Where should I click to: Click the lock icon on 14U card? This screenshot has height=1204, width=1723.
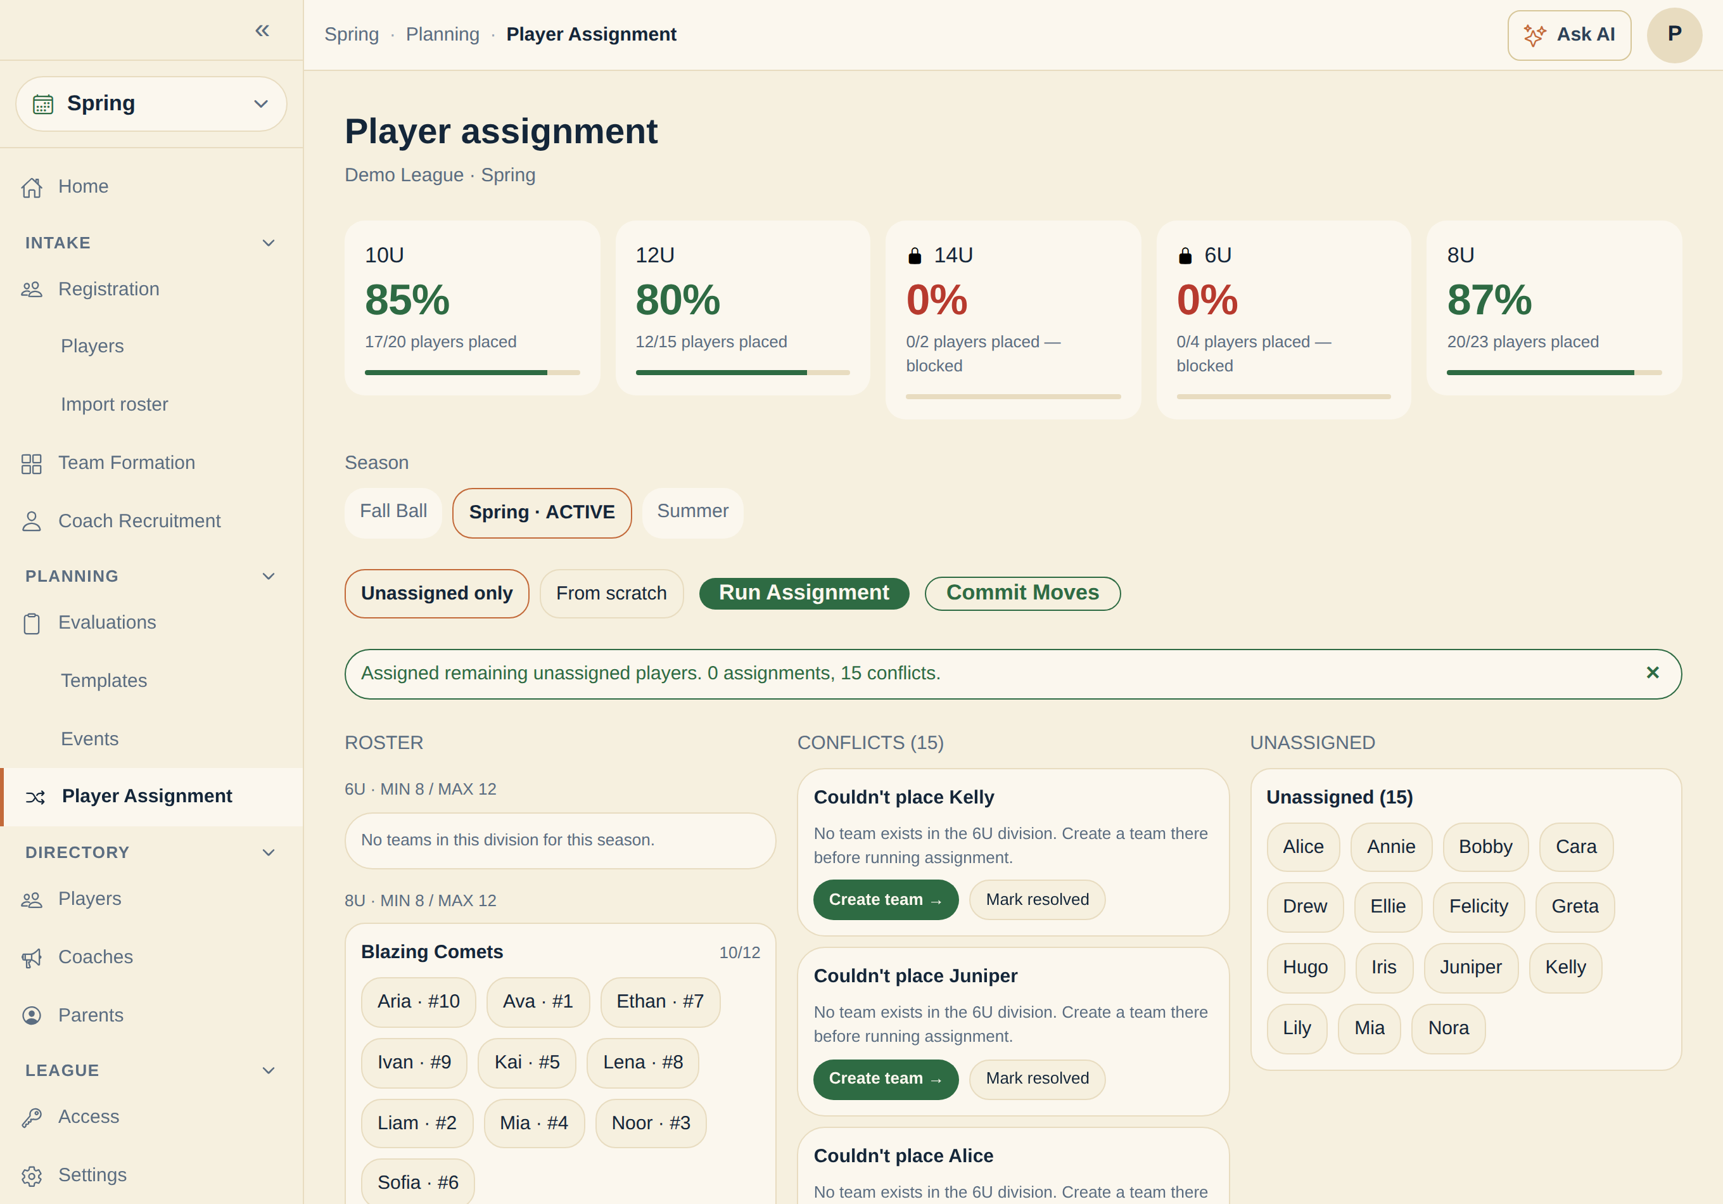tap(914, 256)
